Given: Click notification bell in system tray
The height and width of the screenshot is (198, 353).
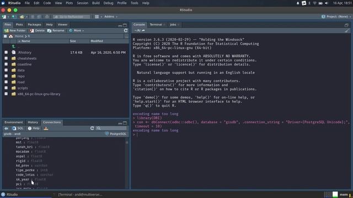Looking at the screenshot, I should (x=298, y=3).
